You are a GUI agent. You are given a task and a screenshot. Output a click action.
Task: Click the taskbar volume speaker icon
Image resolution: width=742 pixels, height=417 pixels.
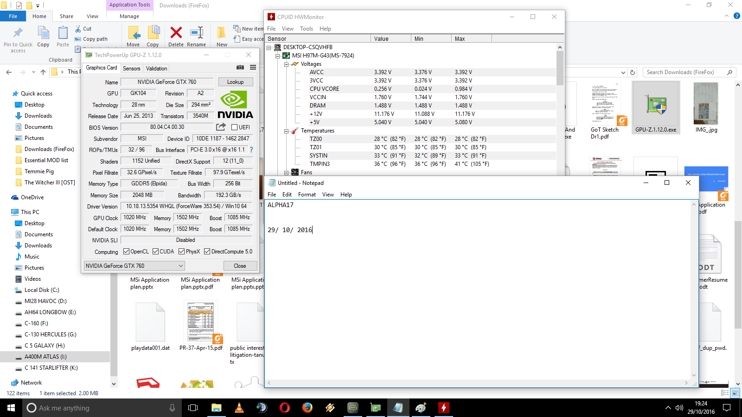click(679, 408)
